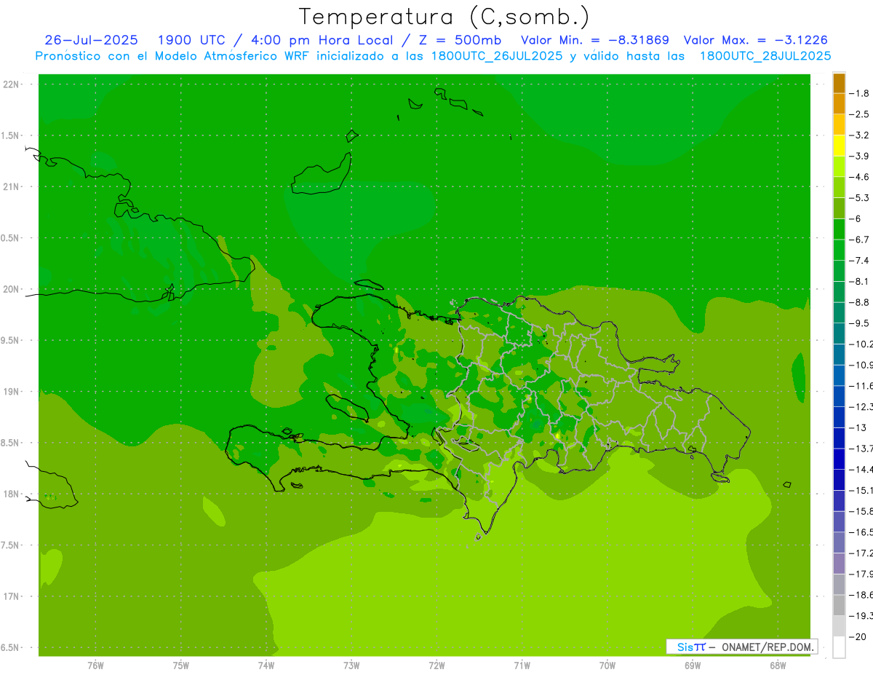
Task: Click the '76W' longitude axis label
Action: [x=95, y=665]
